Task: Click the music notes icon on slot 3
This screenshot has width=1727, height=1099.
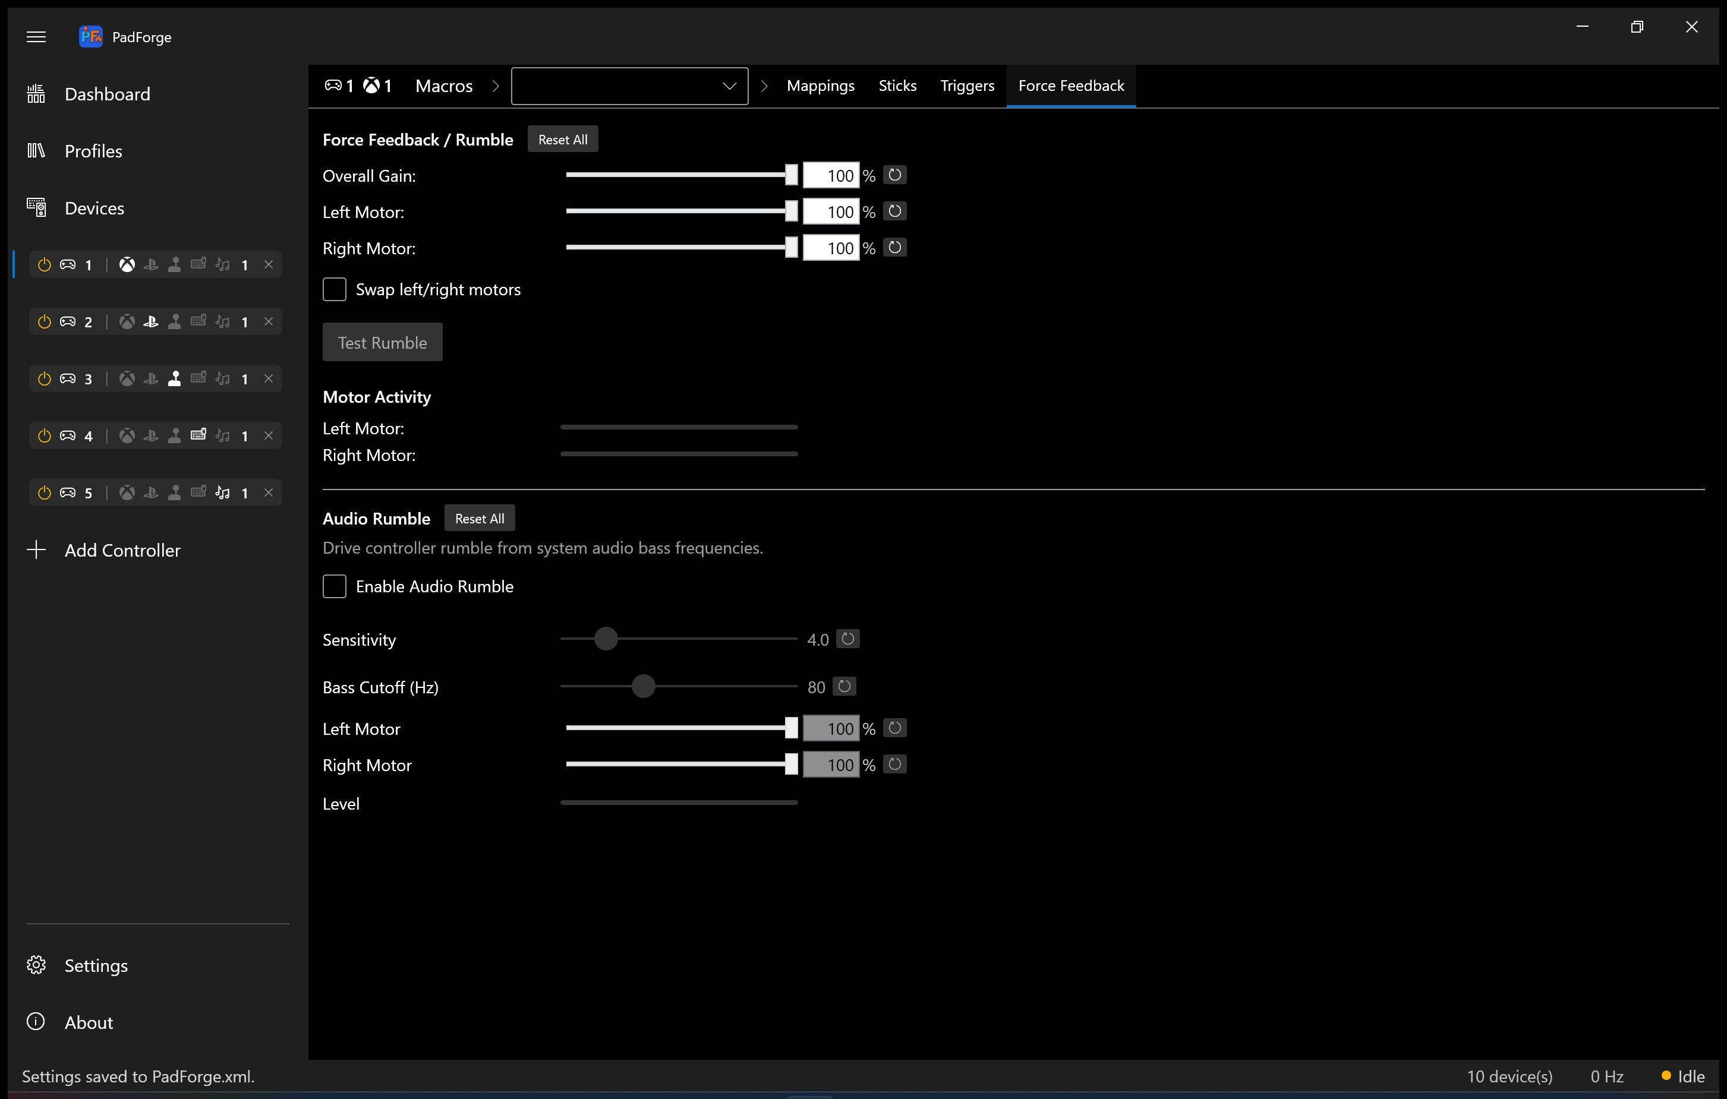Action: click(x=223, y=378)
